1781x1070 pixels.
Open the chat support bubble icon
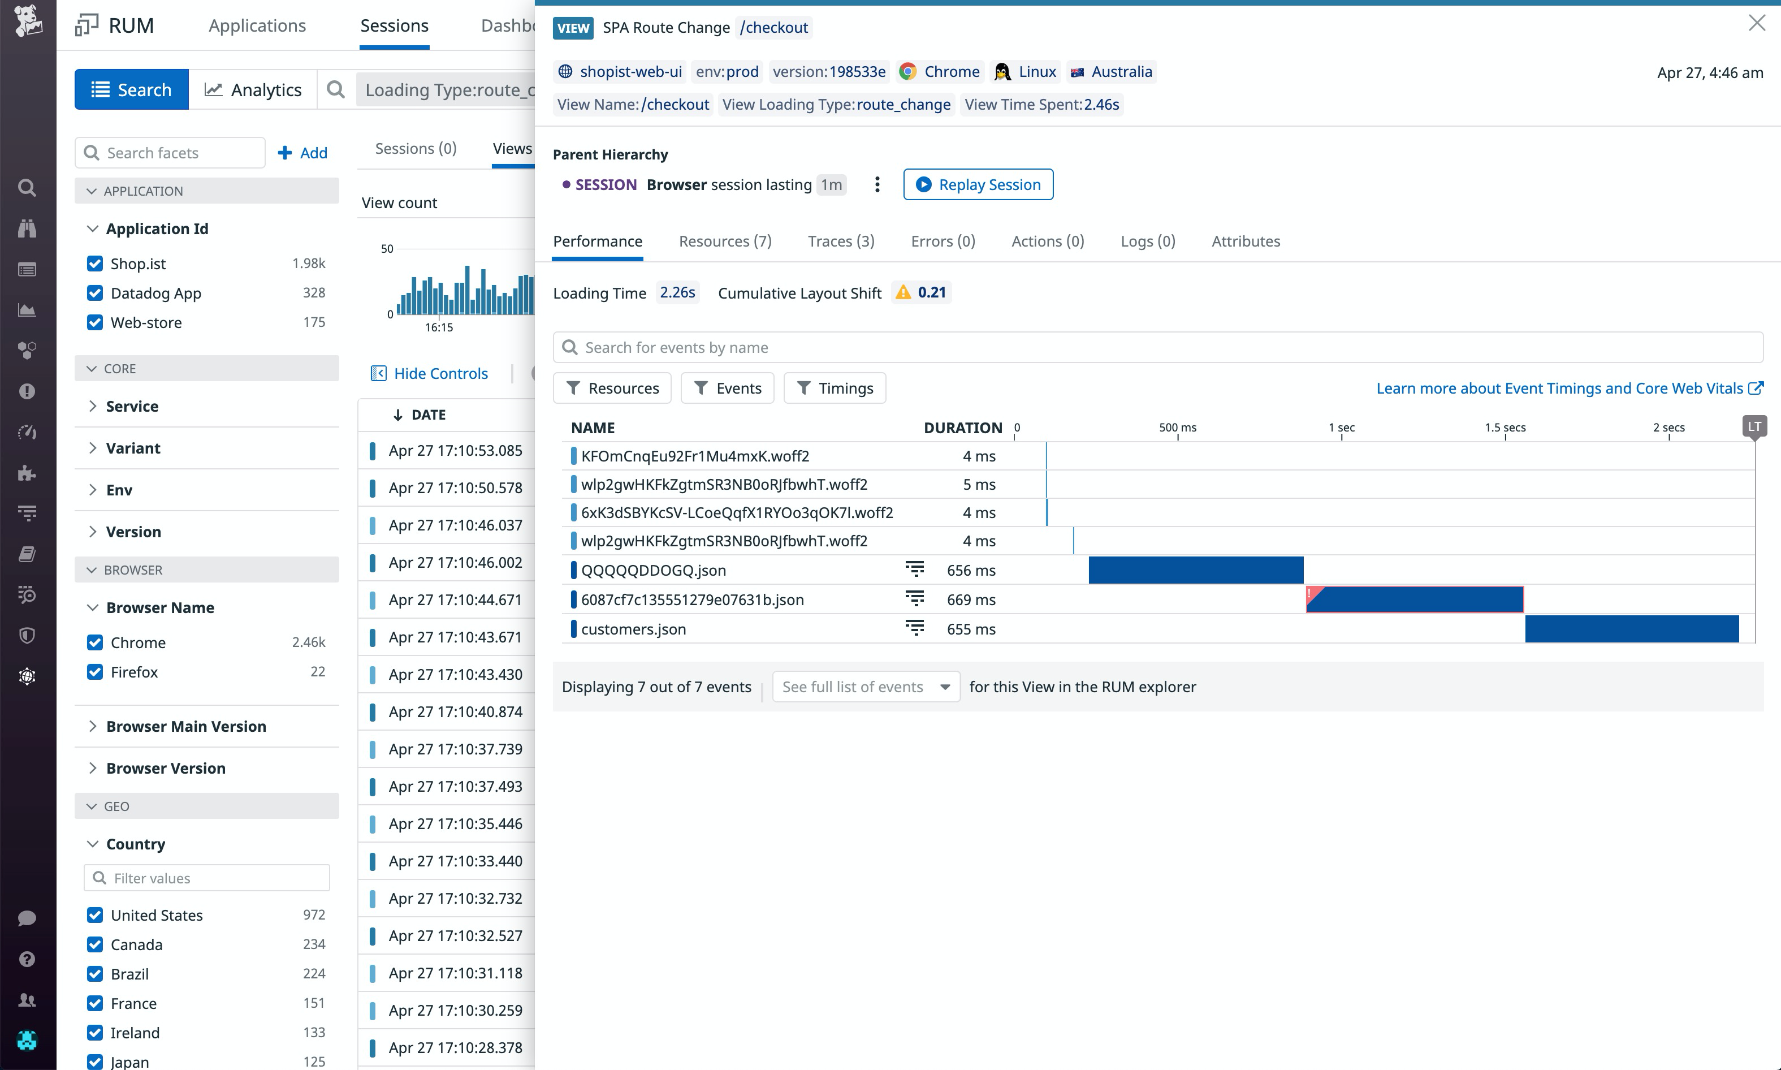pos(27,918)
